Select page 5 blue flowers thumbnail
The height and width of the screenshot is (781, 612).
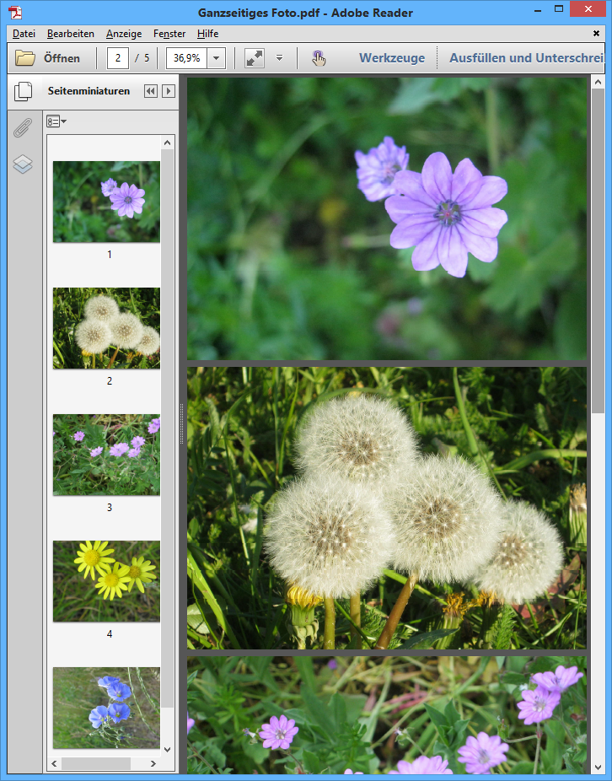(x=106, y=708)
